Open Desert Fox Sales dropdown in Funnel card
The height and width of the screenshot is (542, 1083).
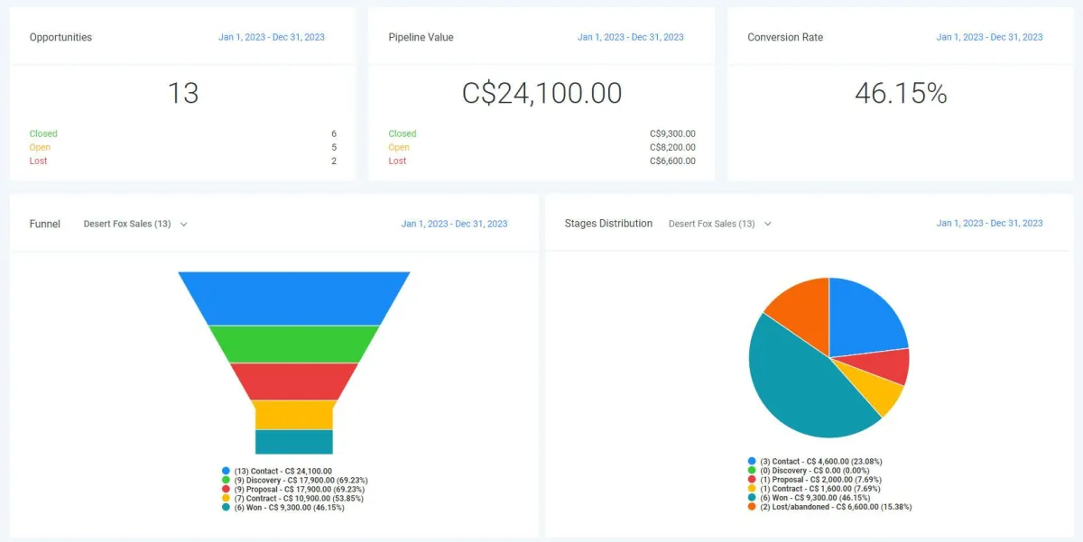tap(135, 224)
